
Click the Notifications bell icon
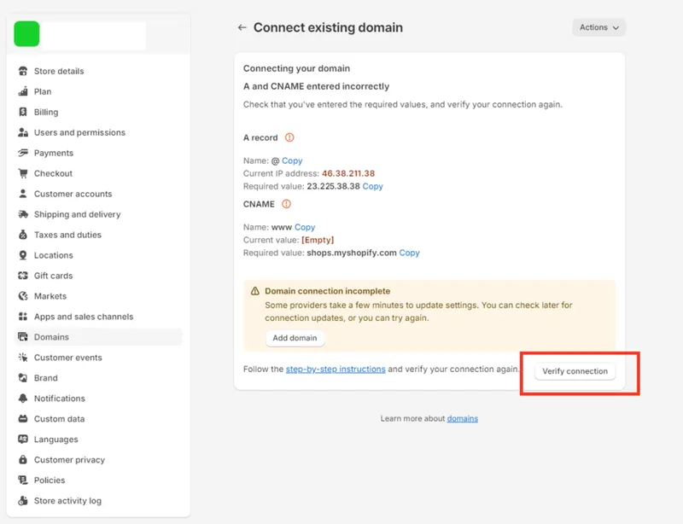coord(23,398)
